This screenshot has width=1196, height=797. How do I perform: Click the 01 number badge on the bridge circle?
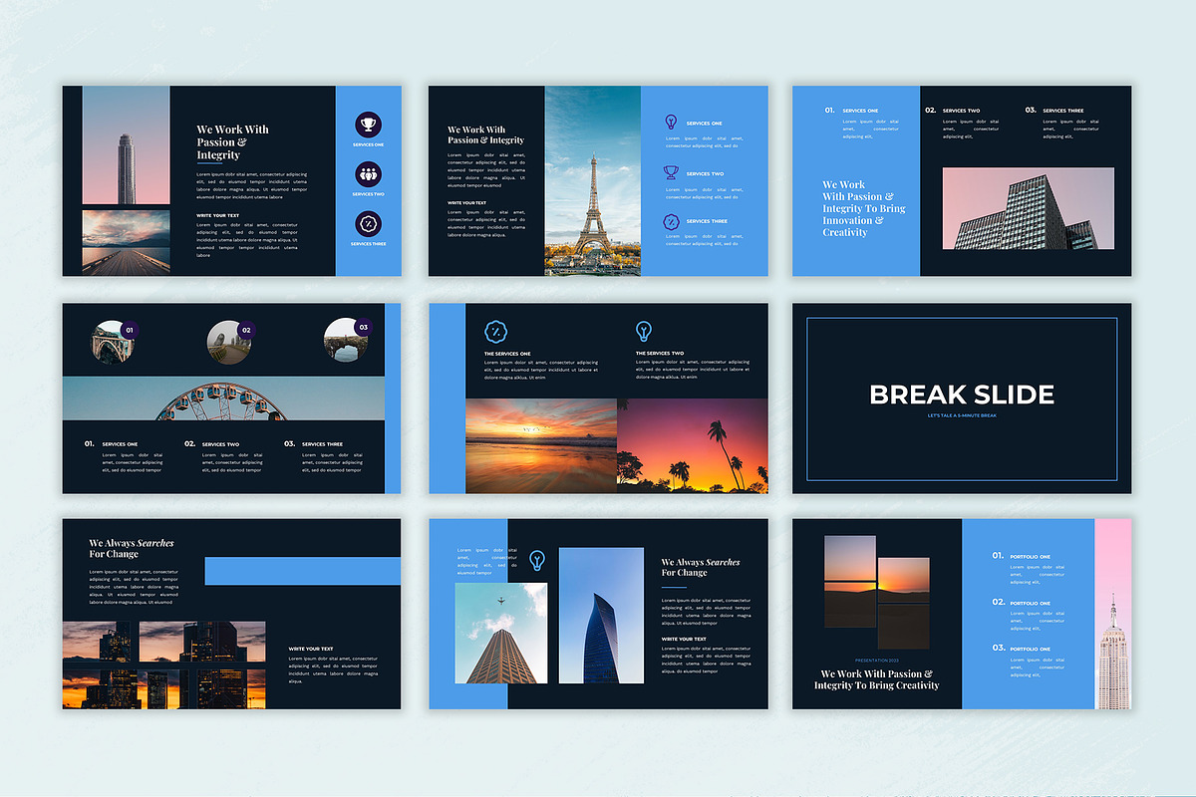point(130,330)
